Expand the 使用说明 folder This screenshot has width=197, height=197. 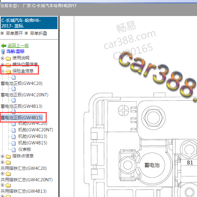(2, 58)
